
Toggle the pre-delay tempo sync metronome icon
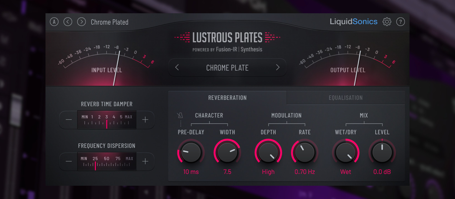coord(180,115)
